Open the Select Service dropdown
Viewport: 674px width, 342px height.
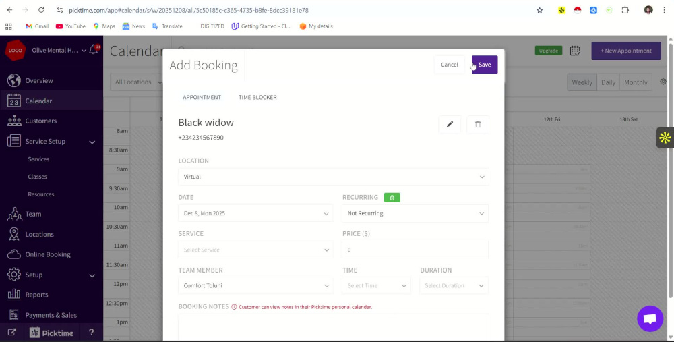pyautogui.click(x=255, y=250)
